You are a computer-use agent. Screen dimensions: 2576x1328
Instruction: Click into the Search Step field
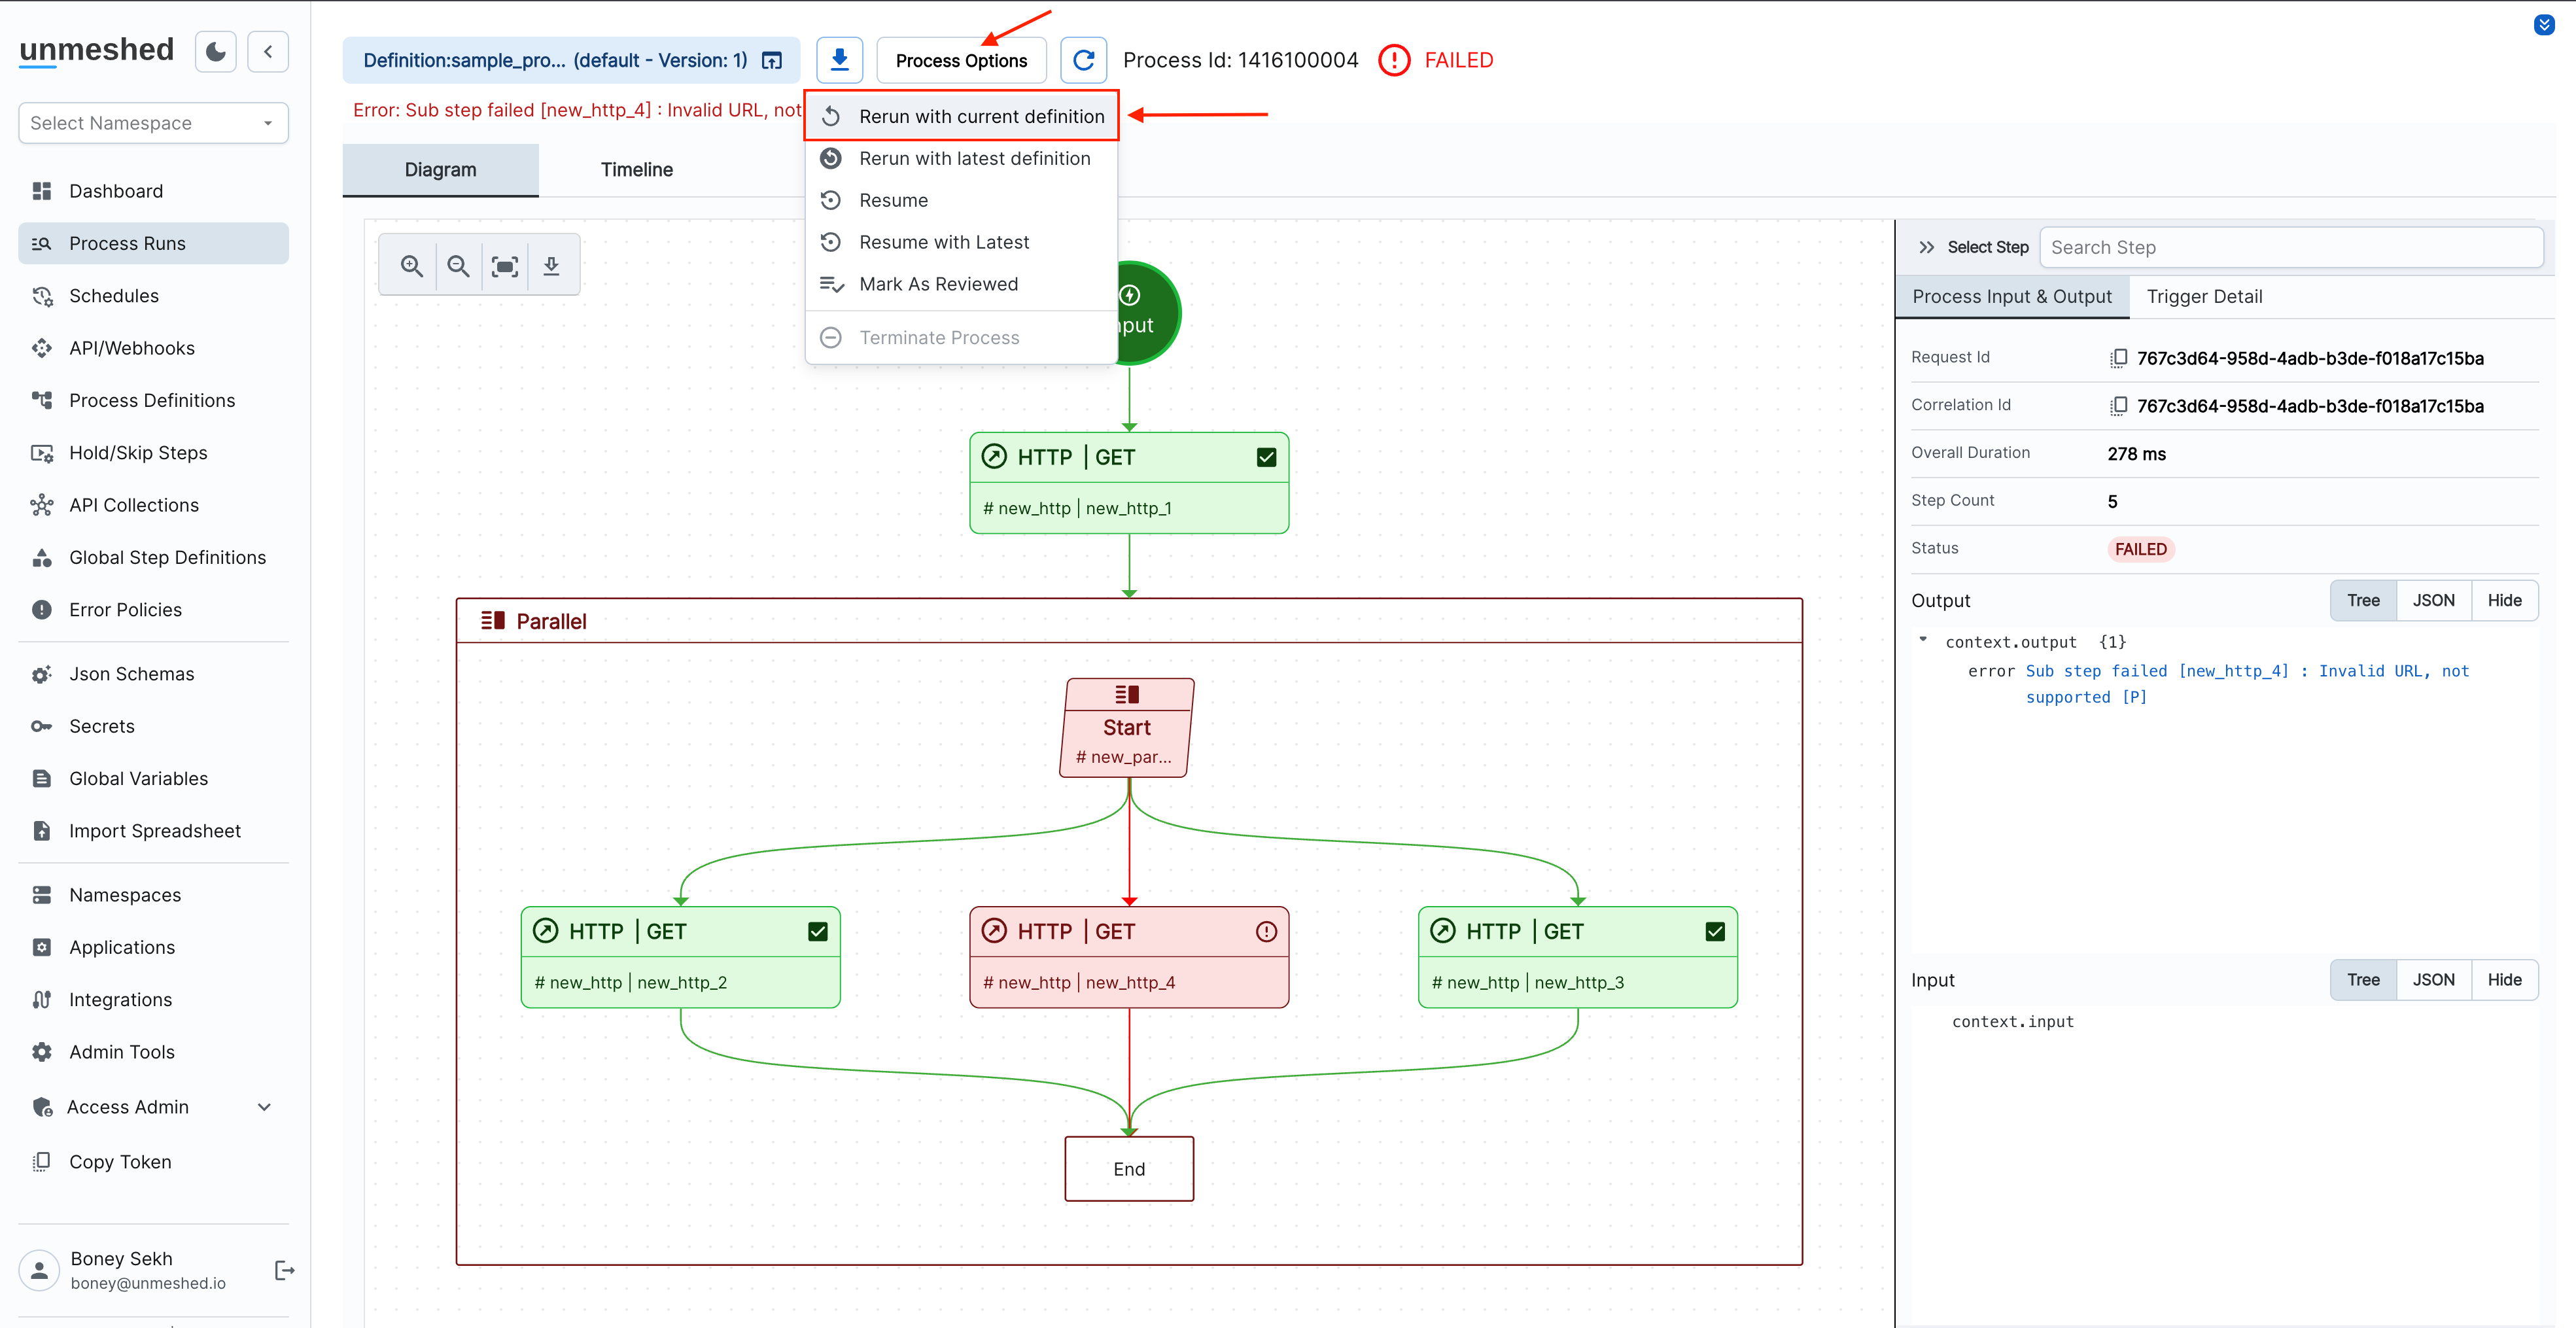tap(2290, 247)
